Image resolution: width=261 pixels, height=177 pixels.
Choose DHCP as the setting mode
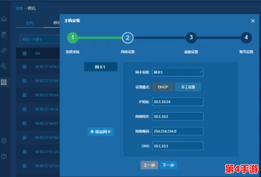point(163,87)
